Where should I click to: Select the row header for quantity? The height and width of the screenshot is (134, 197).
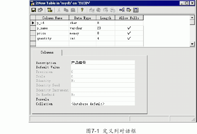[33, 38]
